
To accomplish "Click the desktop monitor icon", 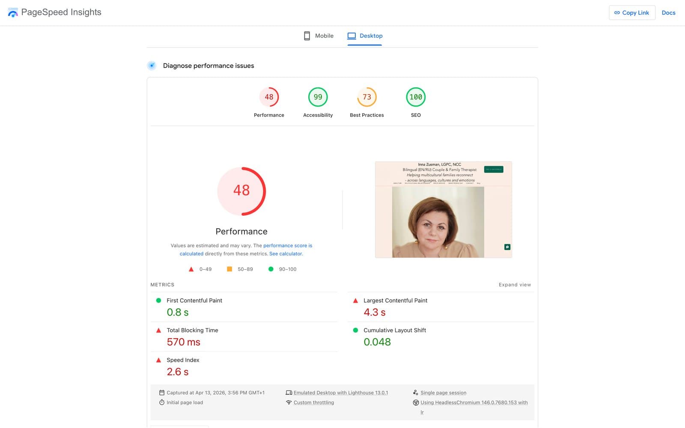I will point(351,36).
